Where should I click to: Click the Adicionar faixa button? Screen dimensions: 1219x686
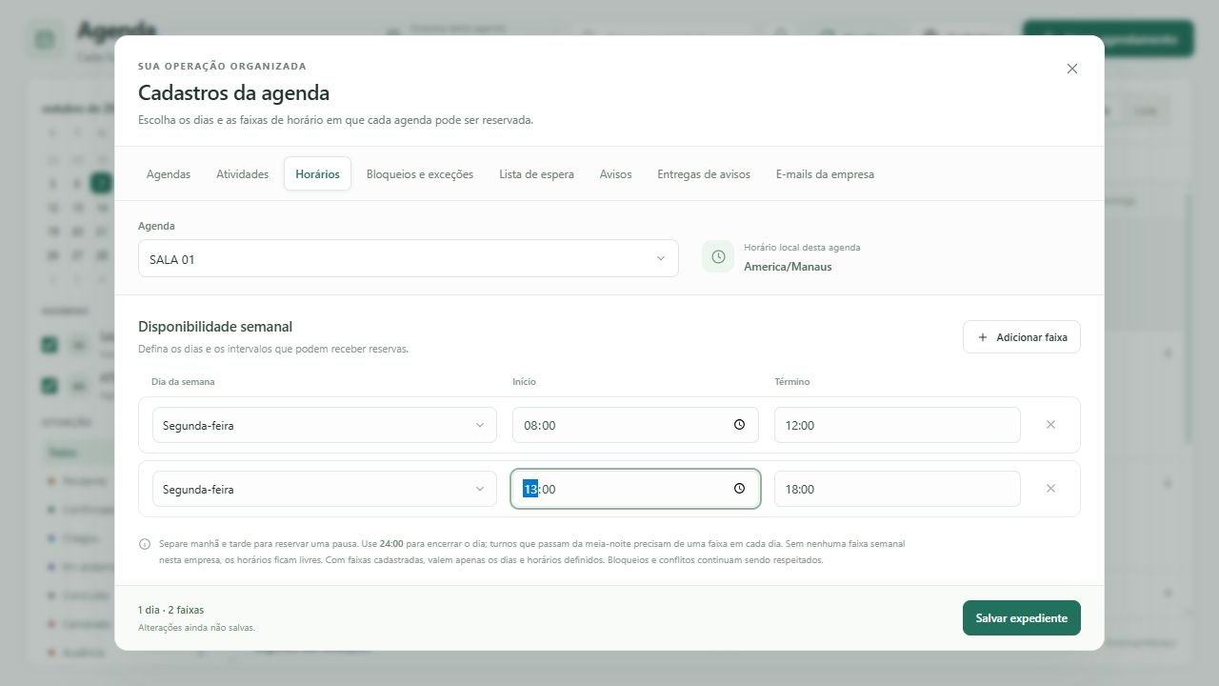point(1021,337)
